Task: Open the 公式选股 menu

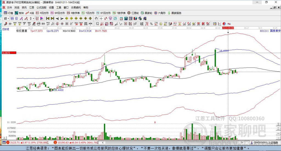Action: click(x=41, y=7)
